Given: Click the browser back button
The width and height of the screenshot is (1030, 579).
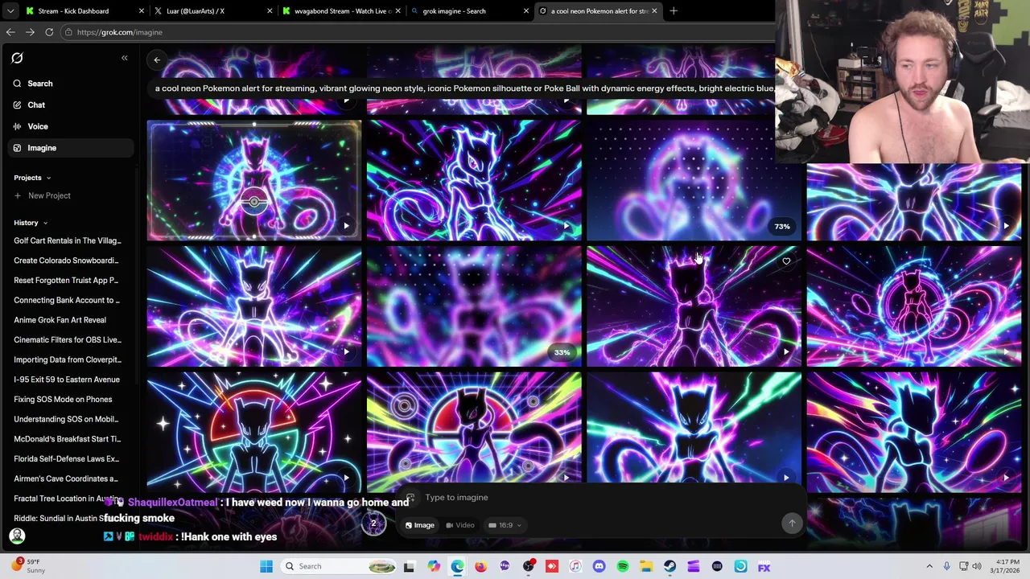Looking at the screenshot, I should [10, 32].
